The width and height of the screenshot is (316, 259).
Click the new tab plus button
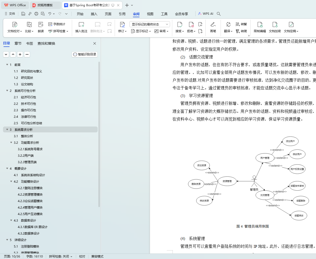coord(127,5)
